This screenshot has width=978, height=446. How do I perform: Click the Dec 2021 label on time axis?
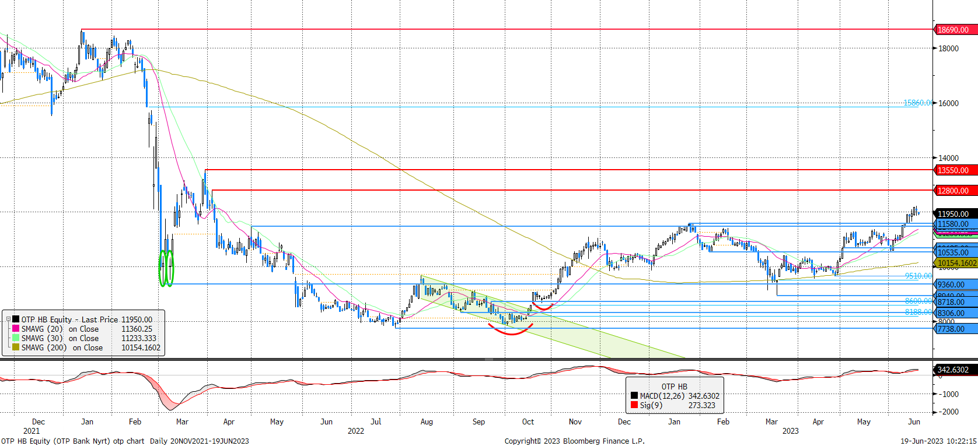point(38,422)
